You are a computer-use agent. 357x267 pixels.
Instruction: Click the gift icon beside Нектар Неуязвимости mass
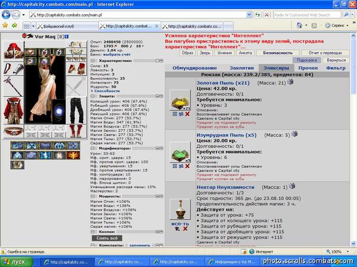tap(292, 186)
